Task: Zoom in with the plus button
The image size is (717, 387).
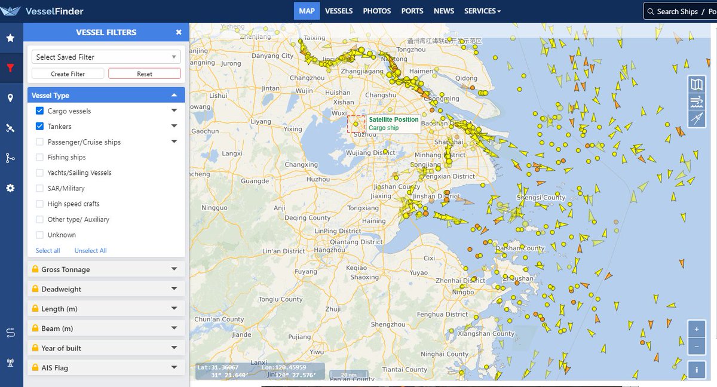Action: [x=696, y=329]
